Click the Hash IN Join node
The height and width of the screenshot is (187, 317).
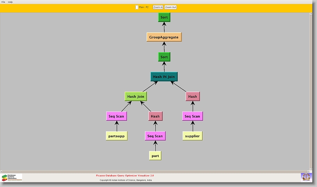point(164,77)
